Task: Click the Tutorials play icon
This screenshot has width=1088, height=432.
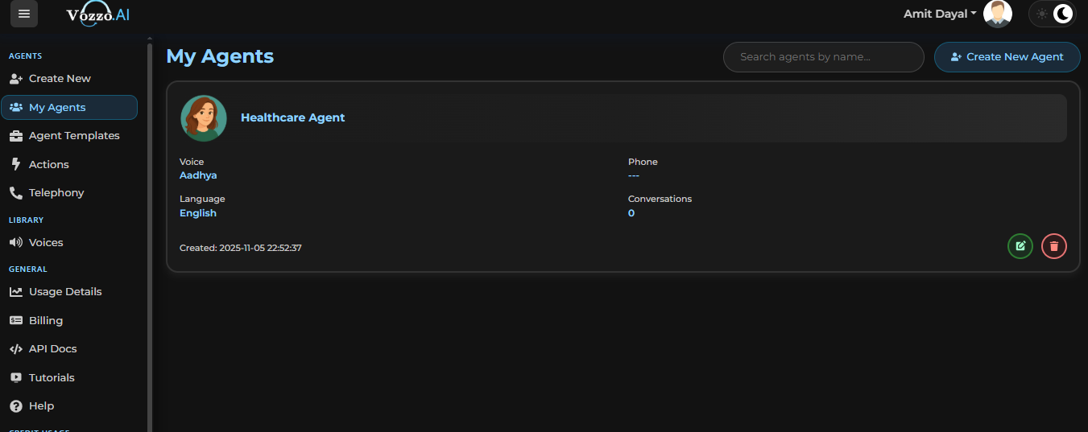Action: coord(16,378)
